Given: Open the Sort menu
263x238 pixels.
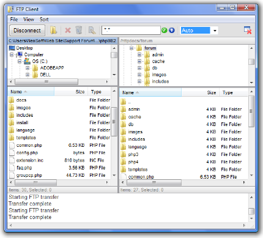Looking at the screenshot, I should click(x=44, y=20).
